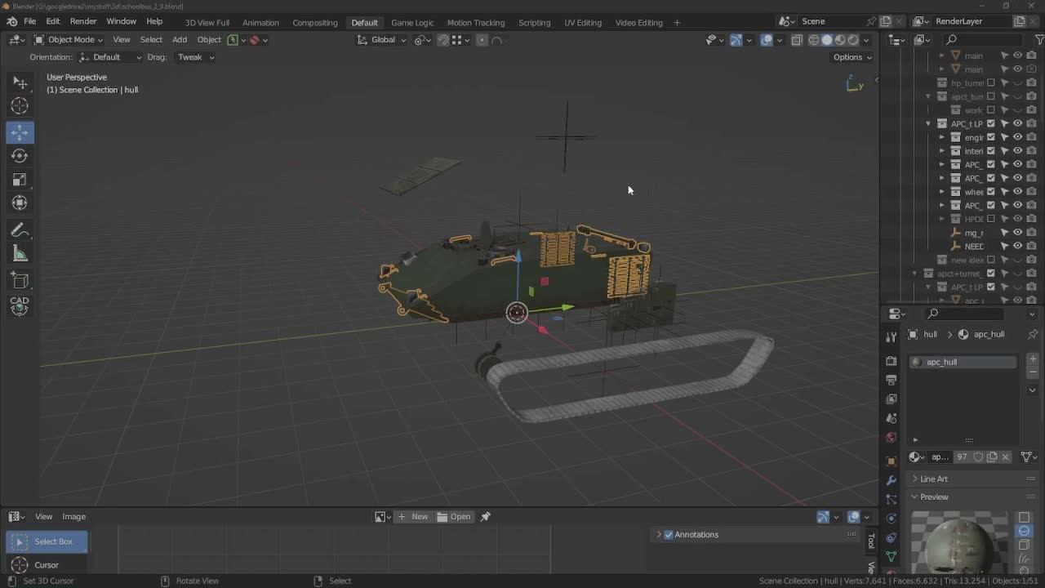Viewport: 1045px width, 588px height.
Task: Activate the Scale tool
Action: pyautogui.click(x=20, y=180)
